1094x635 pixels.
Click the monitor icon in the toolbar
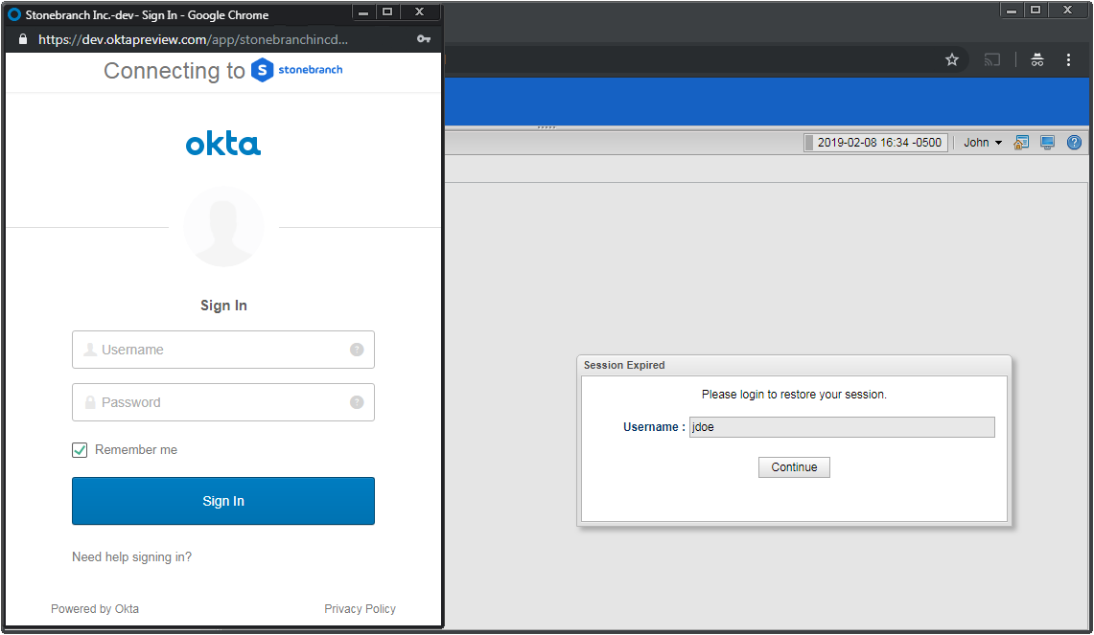1048,143
